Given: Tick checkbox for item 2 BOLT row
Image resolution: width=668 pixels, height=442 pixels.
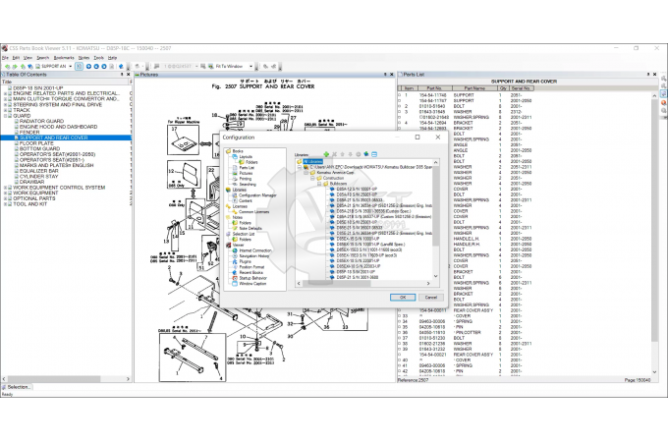Looking at the screenshot, I should (x=400, y=106).
